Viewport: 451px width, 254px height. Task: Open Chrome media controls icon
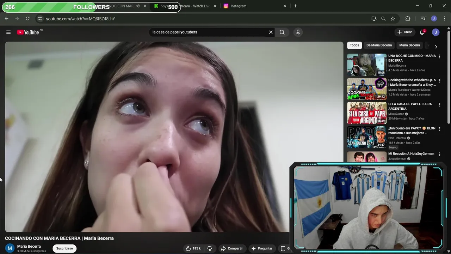click(424, 19)
